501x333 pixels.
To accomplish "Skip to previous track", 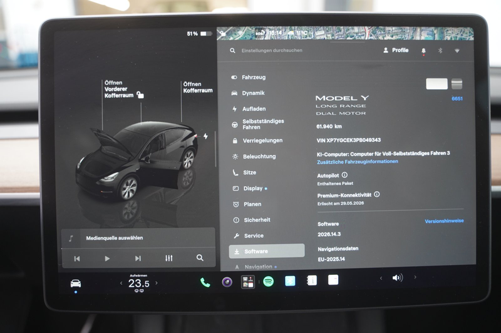I will click(77, 259).
